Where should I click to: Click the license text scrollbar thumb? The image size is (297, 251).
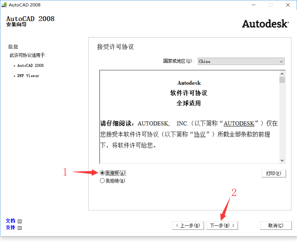point(282,80)
